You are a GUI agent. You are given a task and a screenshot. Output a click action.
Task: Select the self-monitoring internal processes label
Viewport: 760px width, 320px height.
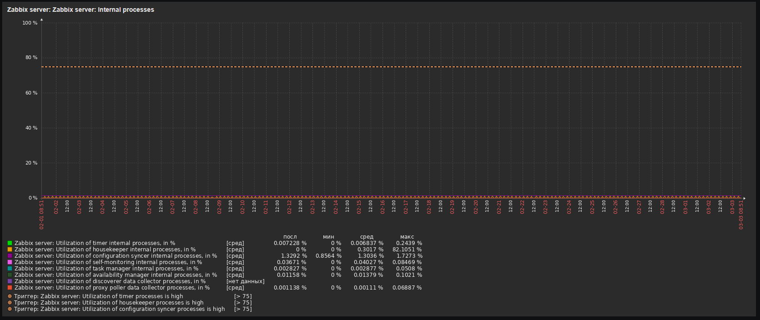108,262
